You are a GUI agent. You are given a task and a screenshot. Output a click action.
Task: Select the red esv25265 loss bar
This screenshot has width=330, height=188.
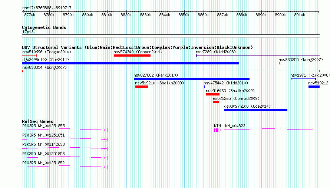pos(216,102)
